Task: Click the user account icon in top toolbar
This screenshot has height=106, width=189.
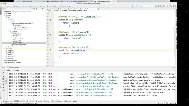Action: pos(133,6)
